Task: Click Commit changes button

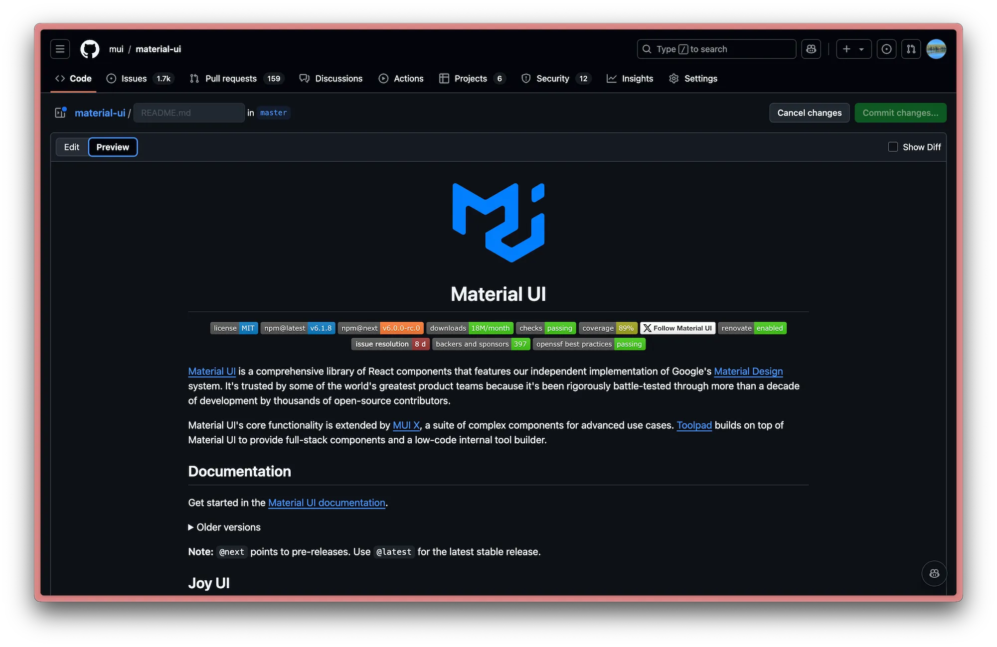Action: [x=900, y=113]
